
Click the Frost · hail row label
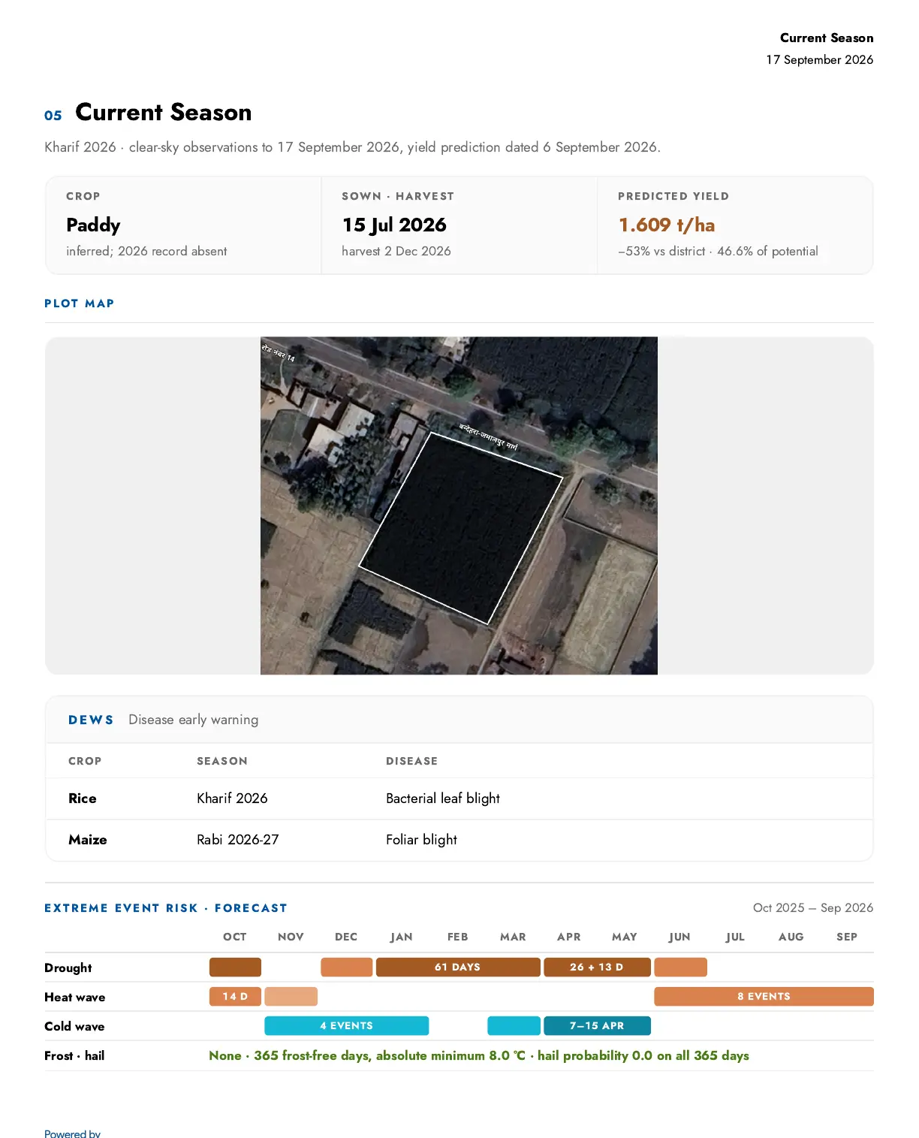[74, 1055]
